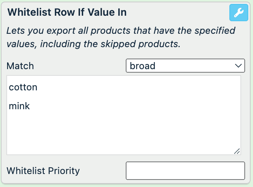Place cursor right after the word "mink"
This screenshot has height=187, width=253.
[30, 106]
